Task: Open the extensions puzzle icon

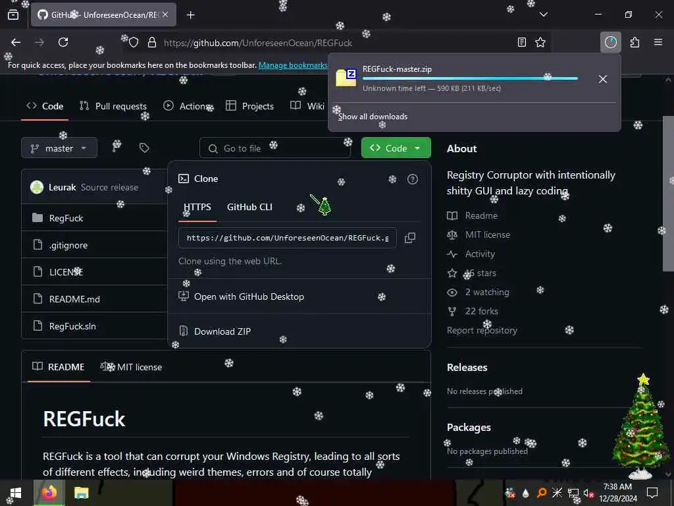Action: click(635, 42)
